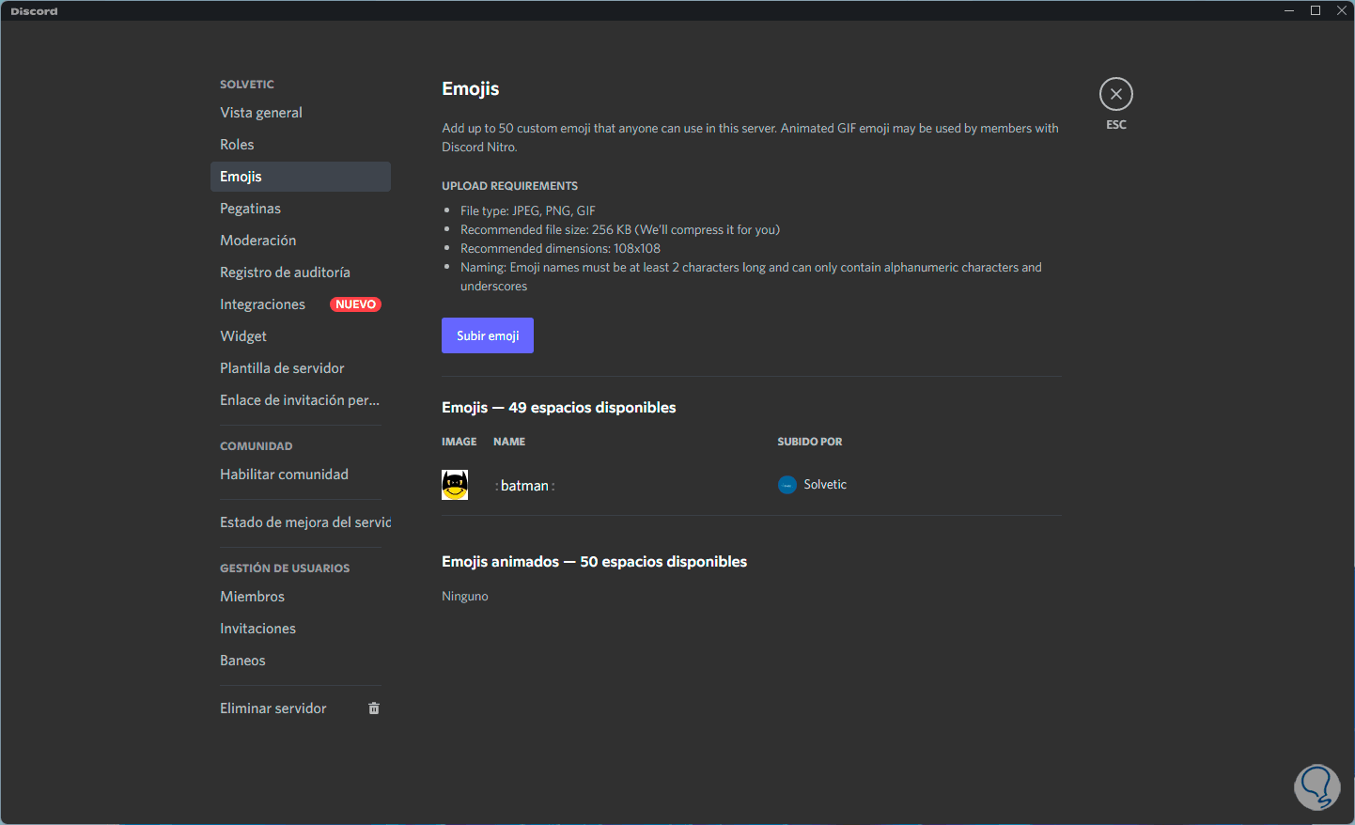Viewport: 1355px width, 825px height.
Task: Click the Solvetic user avatar icon
Action: [x=787, y=485]
